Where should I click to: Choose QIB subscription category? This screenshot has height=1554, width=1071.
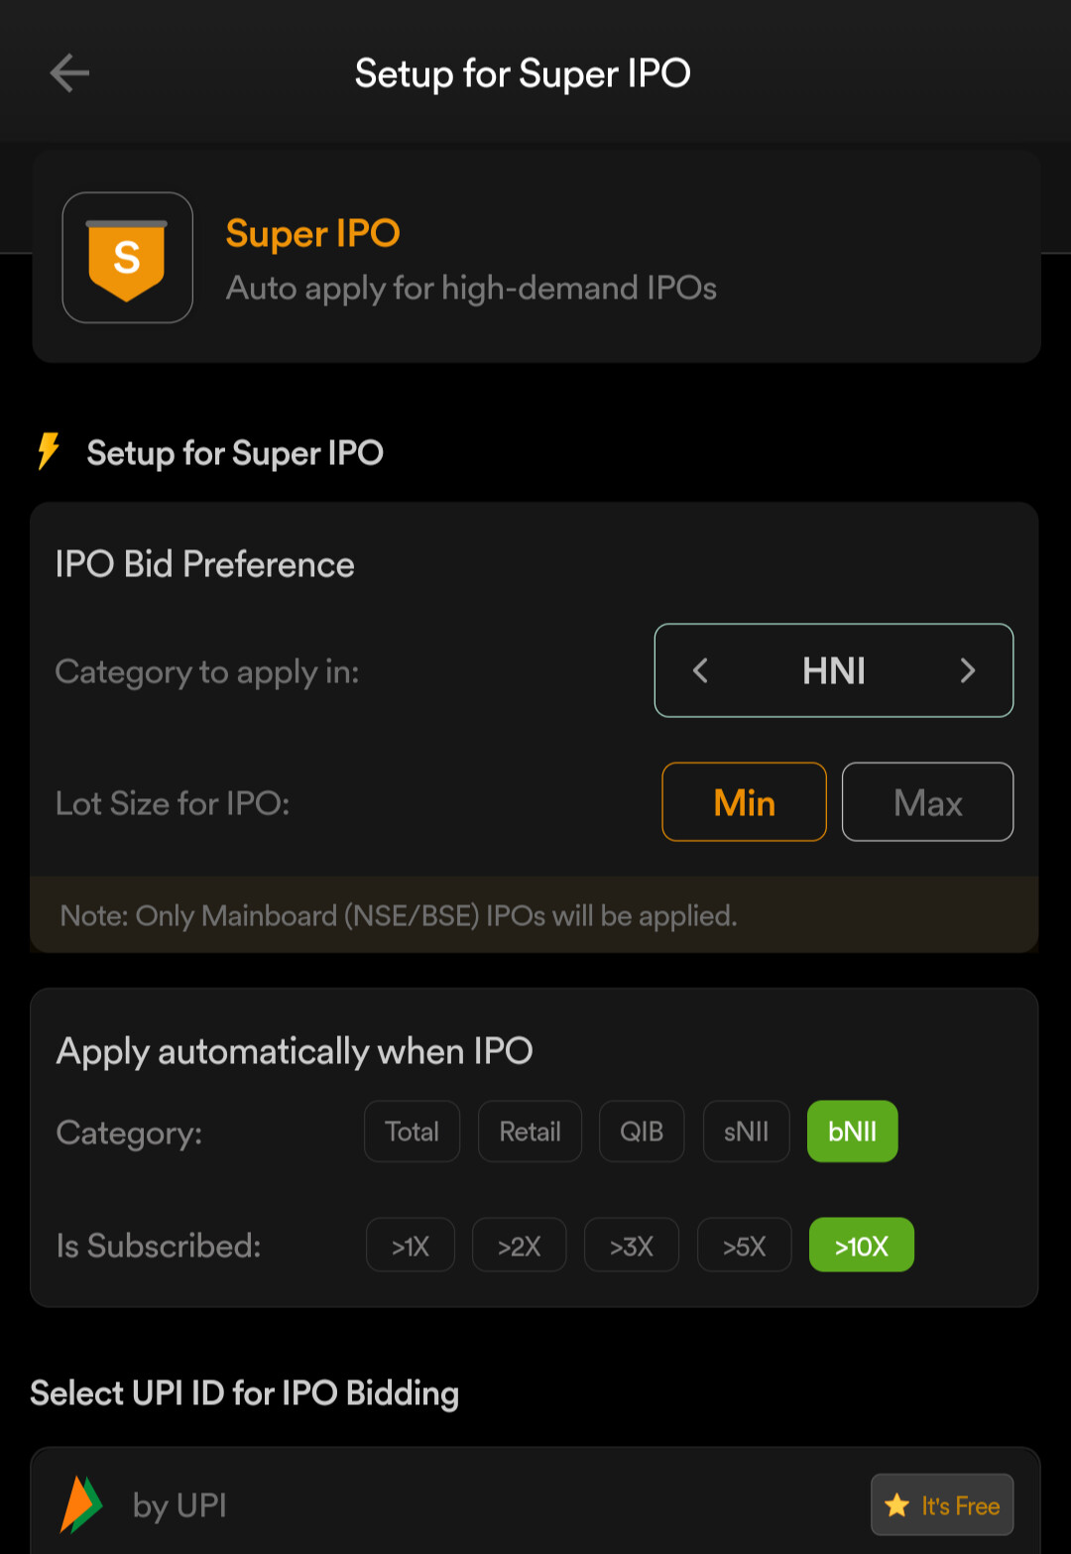pos(642,1132)
